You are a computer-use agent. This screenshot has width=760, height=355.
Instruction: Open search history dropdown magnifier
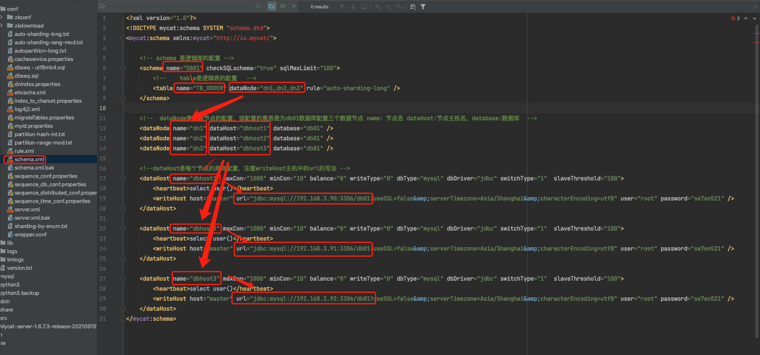pyautogui.click(x=102, y=7)
